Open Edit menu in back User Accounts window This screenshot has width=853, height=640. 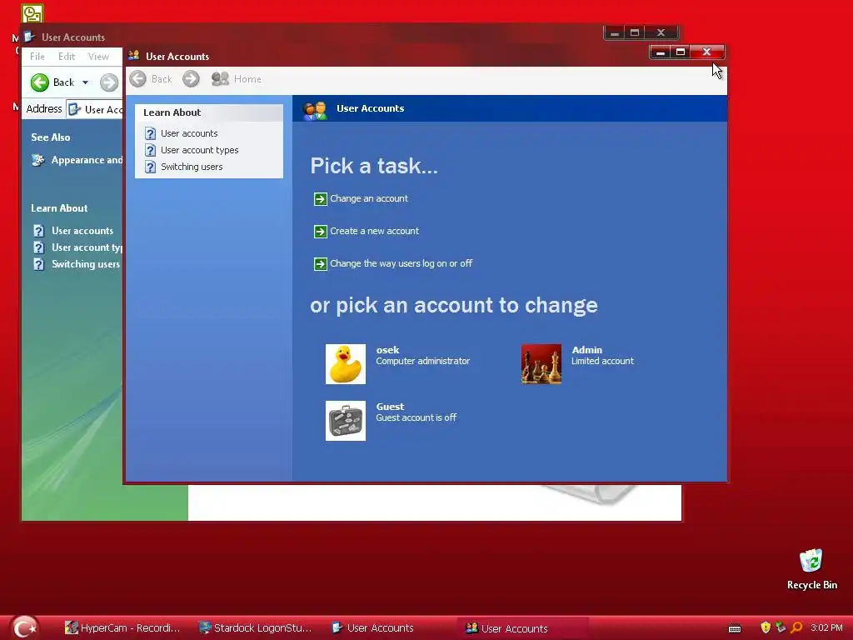click(x=67, y=57)
